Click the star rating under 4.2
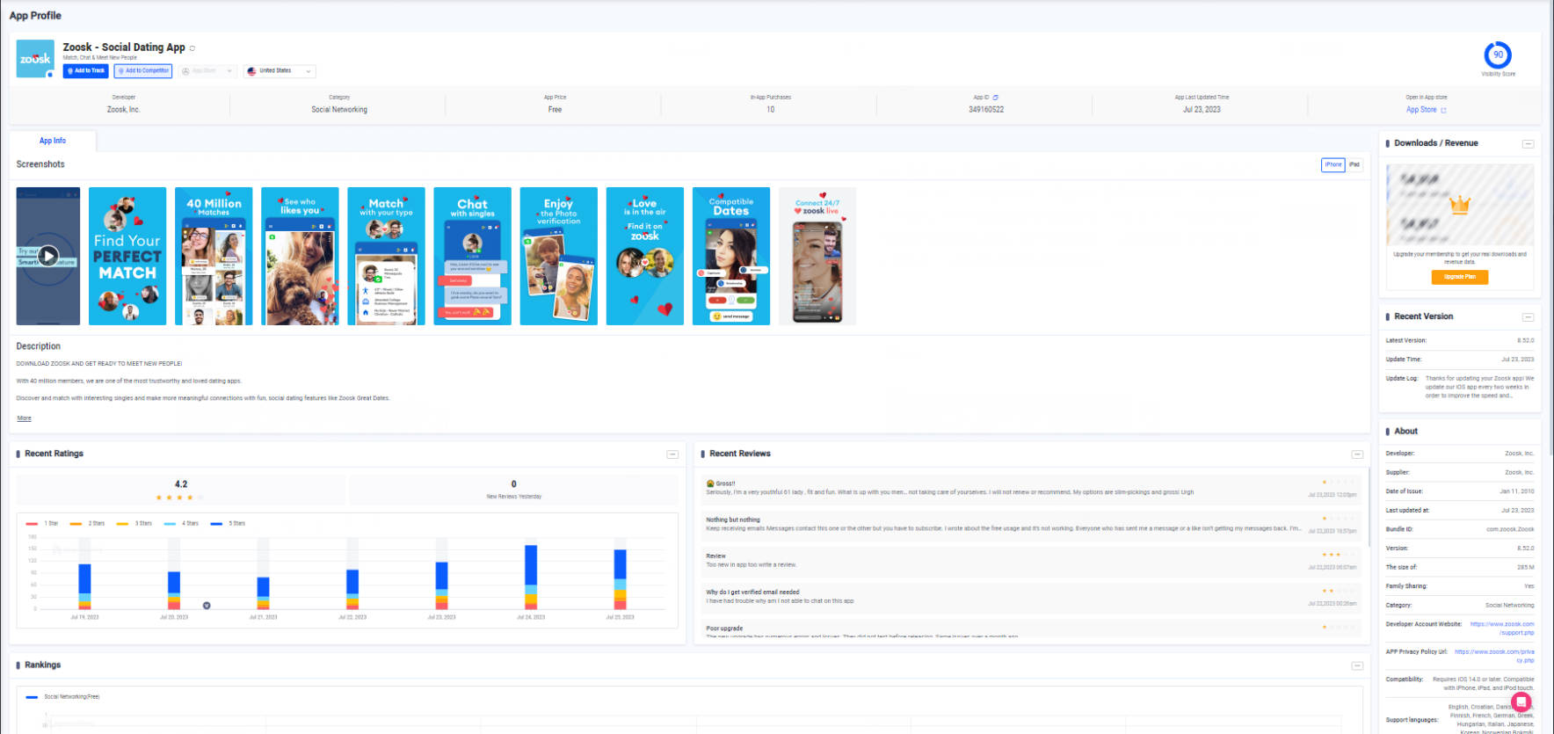The image size is (1554, 734). click(x=180, y=498)
